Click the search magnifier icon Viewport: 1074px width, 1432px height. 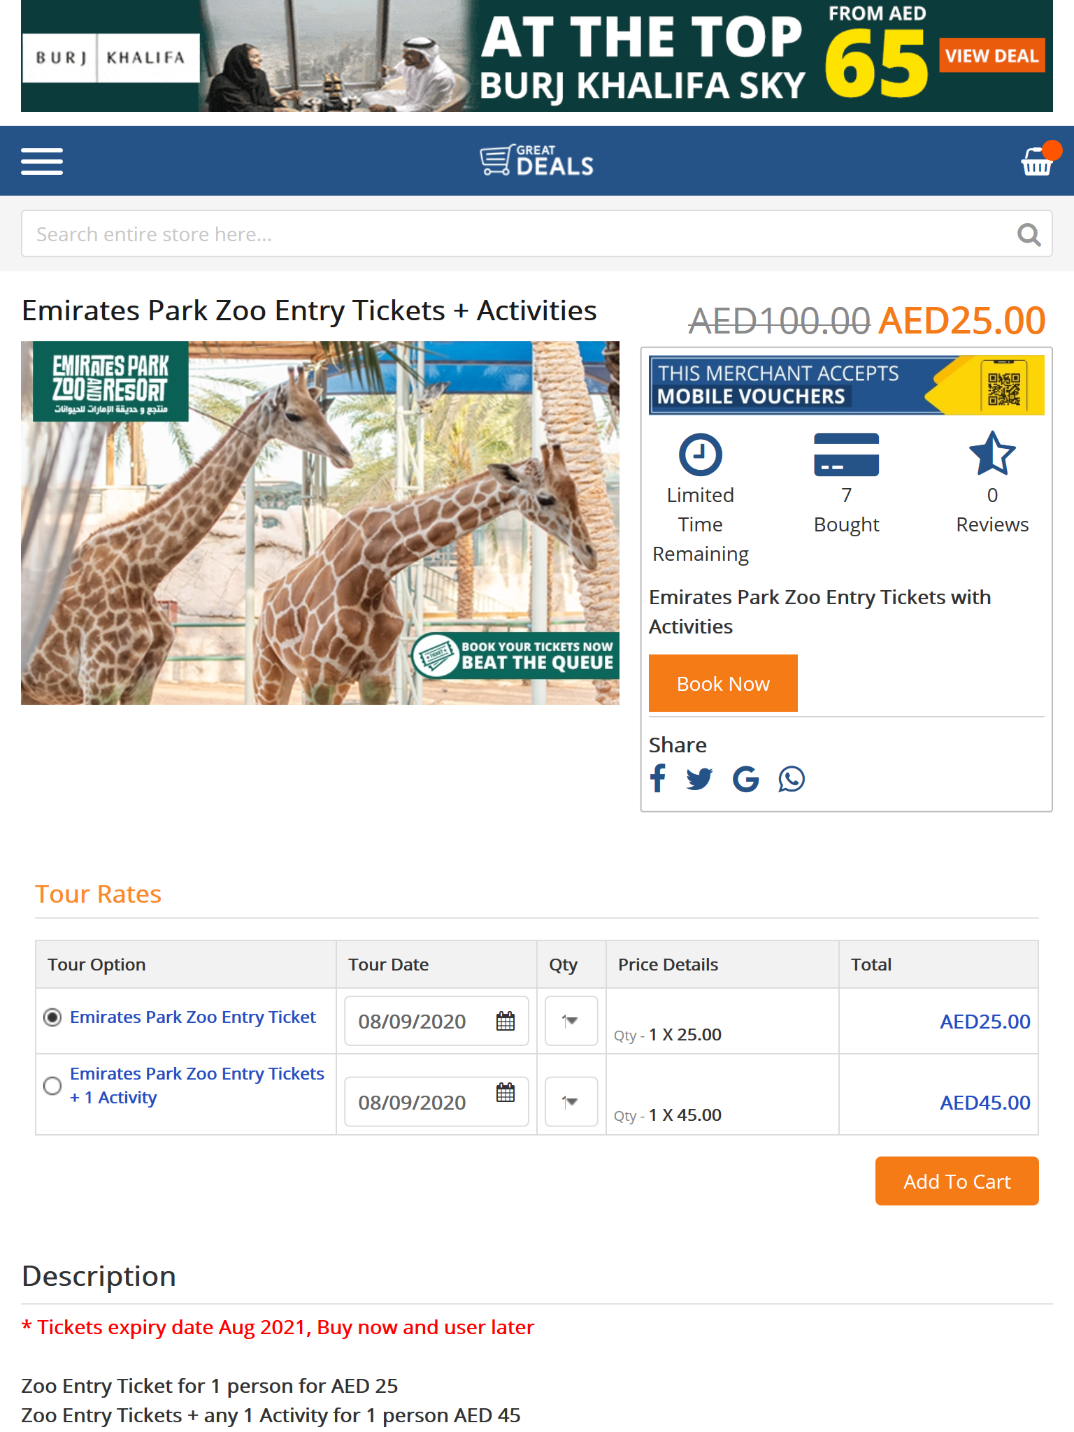[x=1029, y=235]
